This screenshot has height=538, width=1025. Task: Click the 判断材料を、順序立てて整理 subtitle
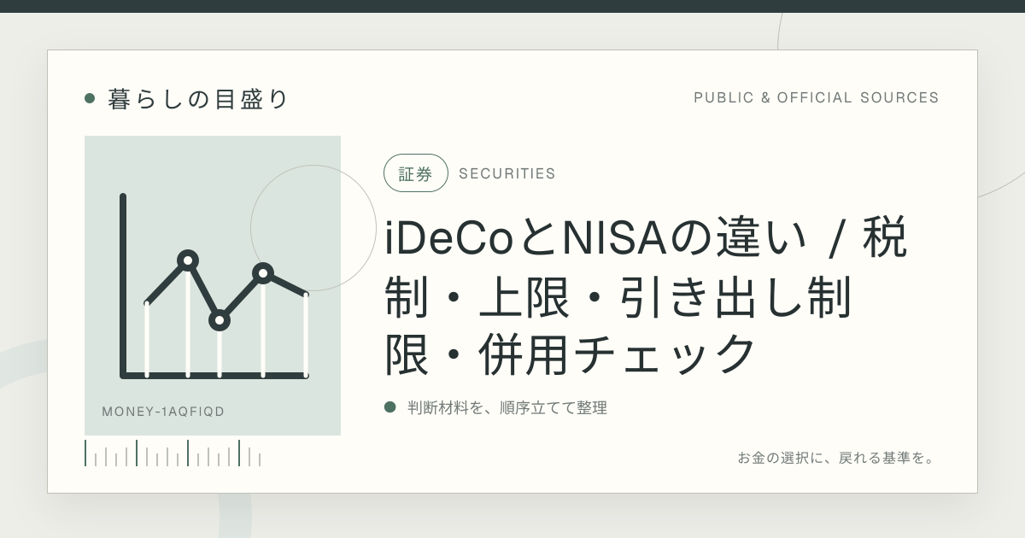[x=507, y=407]
